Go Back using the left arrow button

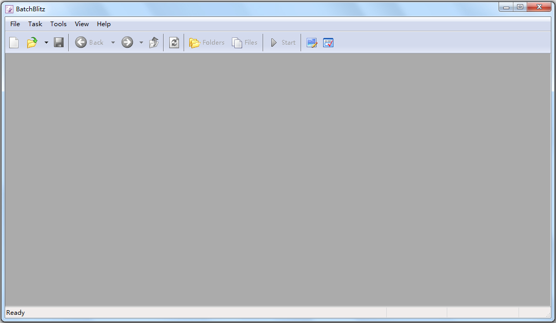[x=89, y=43]
